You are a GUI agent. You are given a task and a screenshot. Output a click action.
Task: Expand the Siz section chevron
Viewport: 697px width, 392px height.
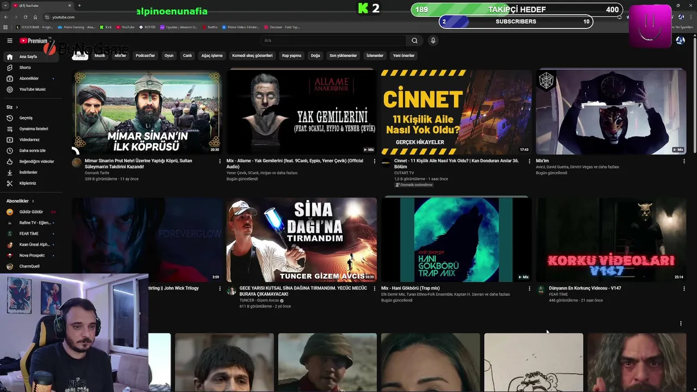(17, 107)
